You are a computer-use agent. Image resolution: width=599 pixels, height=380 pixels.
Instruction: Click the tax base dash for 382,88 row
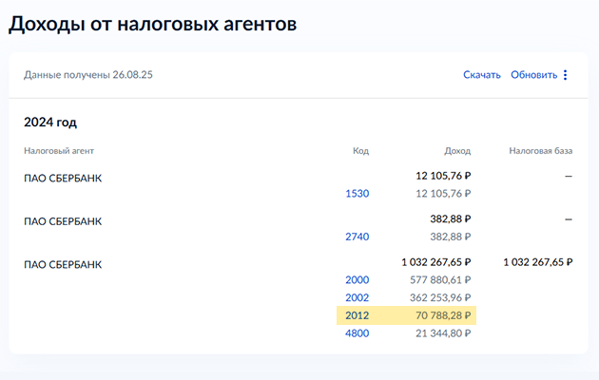point(569,219)
